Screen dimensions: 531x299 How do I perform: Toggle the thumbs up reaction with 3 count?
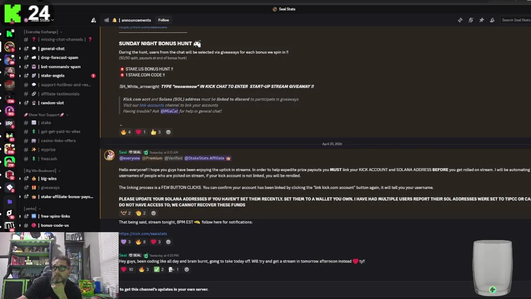156,132
